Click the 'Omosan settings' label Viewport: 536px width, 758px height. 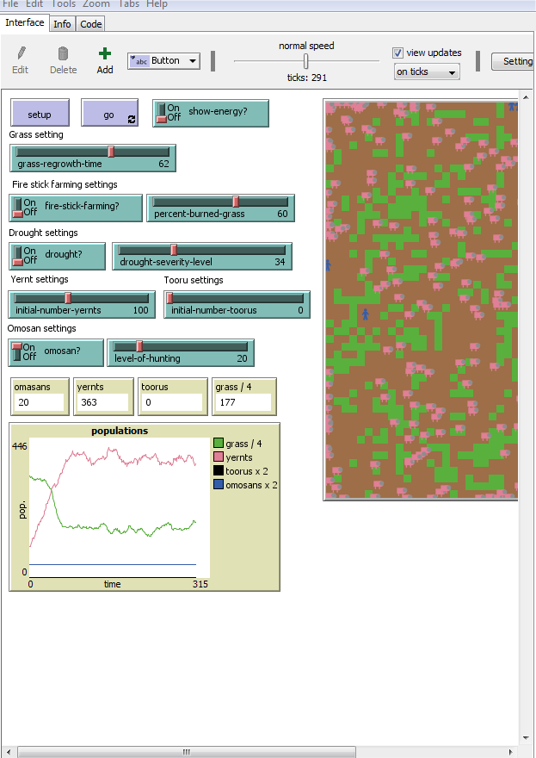point(42,329)
